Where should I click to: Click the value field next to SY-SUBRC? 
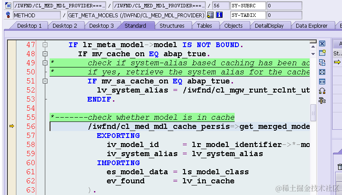point(284,6)
